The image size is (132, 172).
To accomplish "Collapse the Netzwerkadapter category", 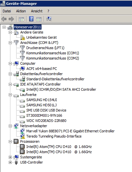I will coord(10,126).
